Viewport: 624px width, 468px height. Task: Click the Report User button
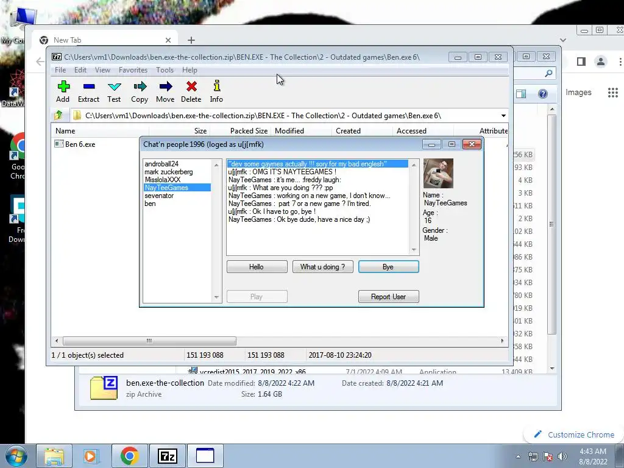click(388, 297)
